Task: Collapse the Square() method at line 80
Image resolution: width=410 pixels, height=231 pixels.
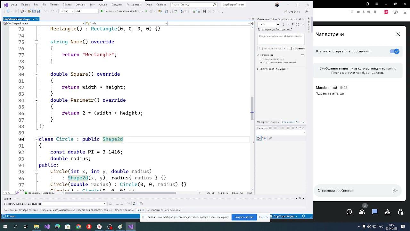Action: pos(36,74)
